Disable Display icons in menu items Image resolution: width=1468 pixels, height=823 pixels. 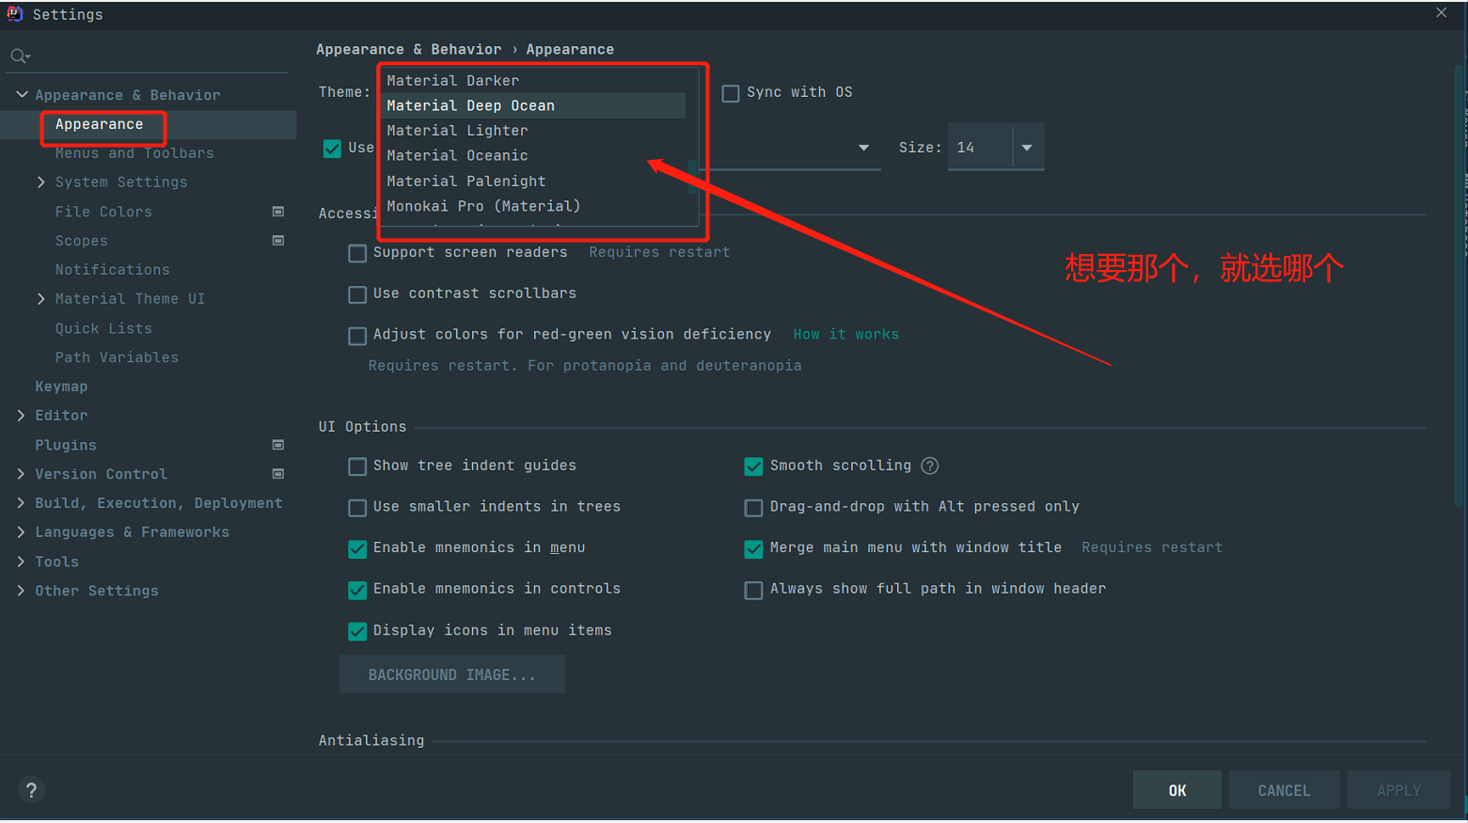357,631
